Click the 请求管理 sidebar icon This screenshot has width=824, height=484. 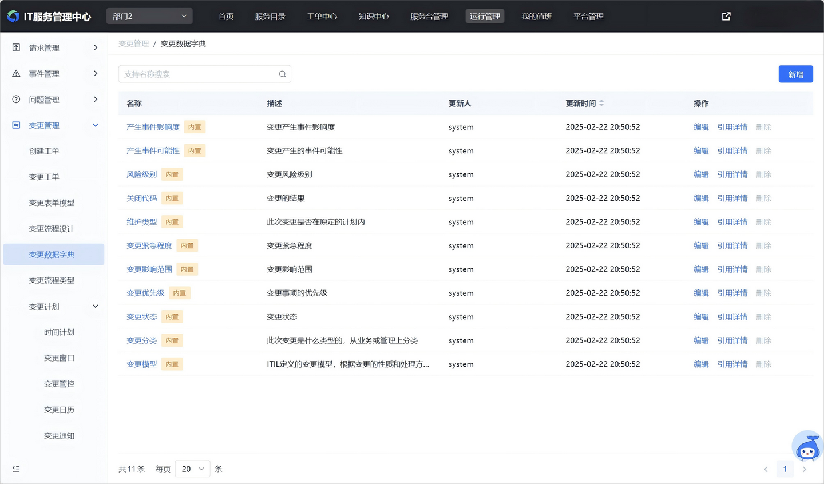[16, 47]
